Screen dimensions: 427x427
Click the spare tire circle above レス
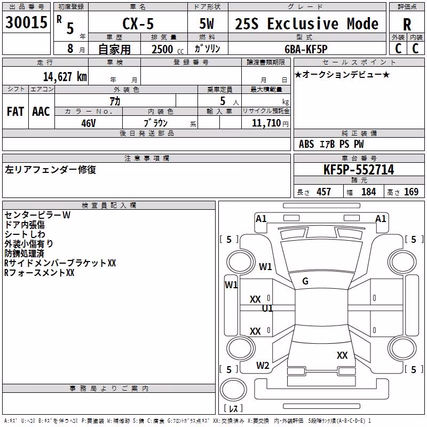pyautogui.click(x=233, y=390)
